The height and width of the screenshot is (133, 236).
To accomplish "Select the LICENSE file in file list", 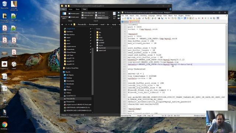I will click(100, 43).
